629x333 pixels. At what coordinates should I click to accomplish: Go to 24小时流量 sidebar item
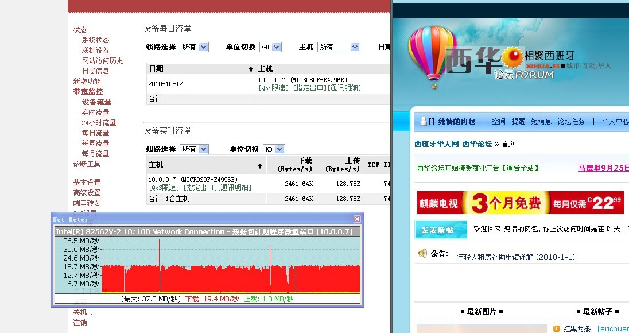click(99, 123)
